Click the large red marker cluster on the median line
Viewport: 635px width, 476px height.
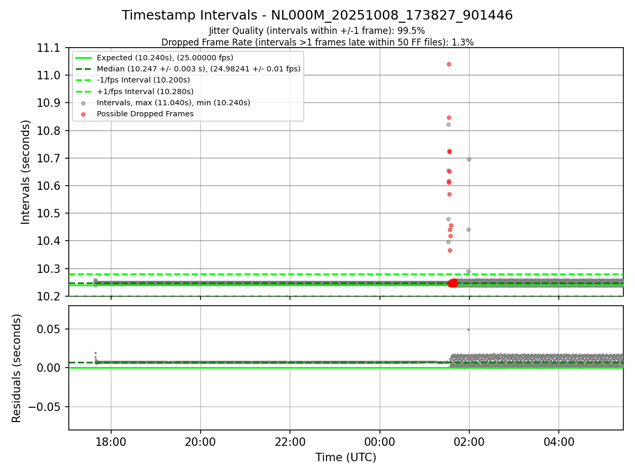pos(452,283)
